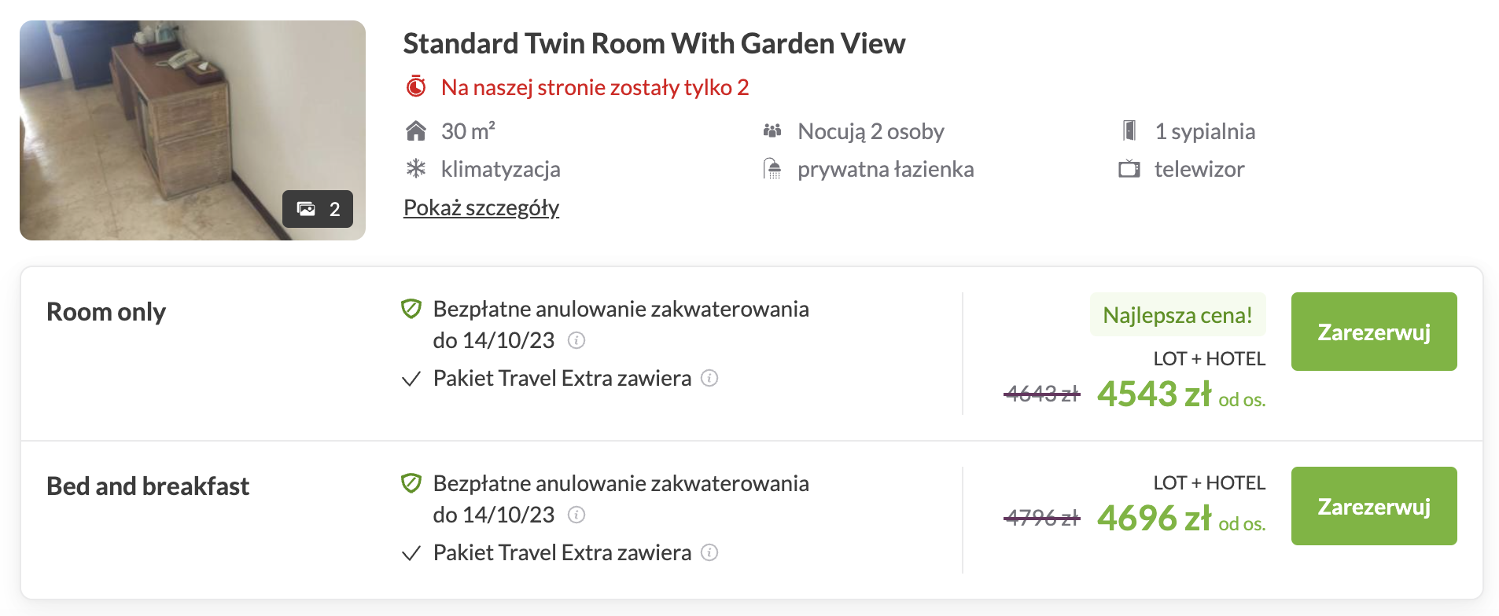Click the crossed-out 4796 zł price
1499x616 pixels.
tap(1041, 518)
